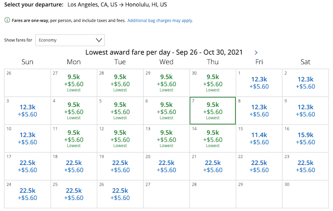Open Additional bag charges may apply link

(x=160, y=20)
